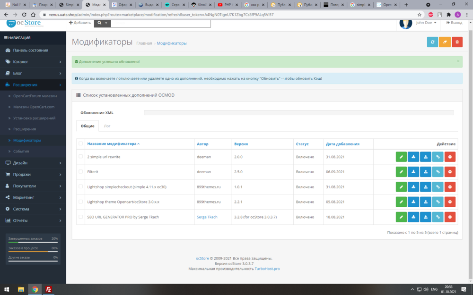The image size is (473, 295).
Task: Click the blue Refresh modifications button
Action: click(x=432, y=42)
